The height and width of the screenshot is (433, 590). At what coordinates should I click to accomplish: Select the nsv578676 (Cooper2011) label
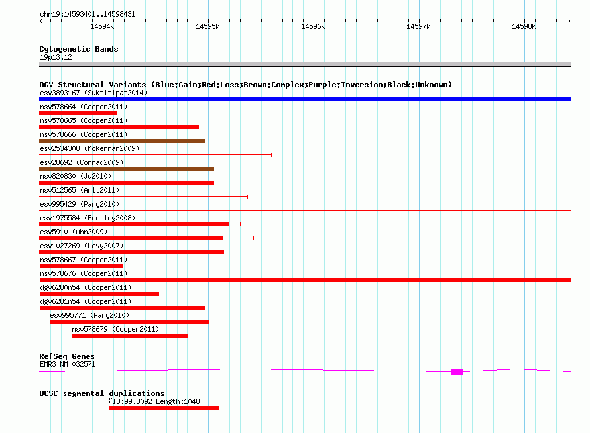point(84,273)
